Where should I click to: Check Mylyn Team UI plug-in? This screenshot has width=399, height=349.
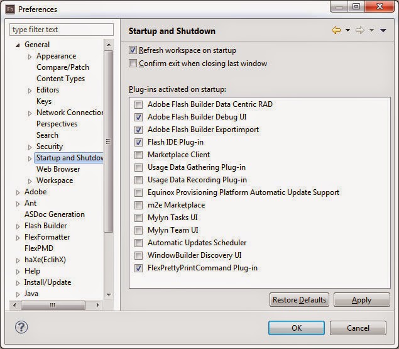click(138, 230)
